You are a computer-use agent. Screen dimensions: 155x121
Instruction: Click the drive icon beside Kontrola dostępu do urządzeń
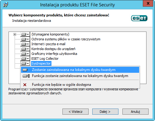click(24, 49)
